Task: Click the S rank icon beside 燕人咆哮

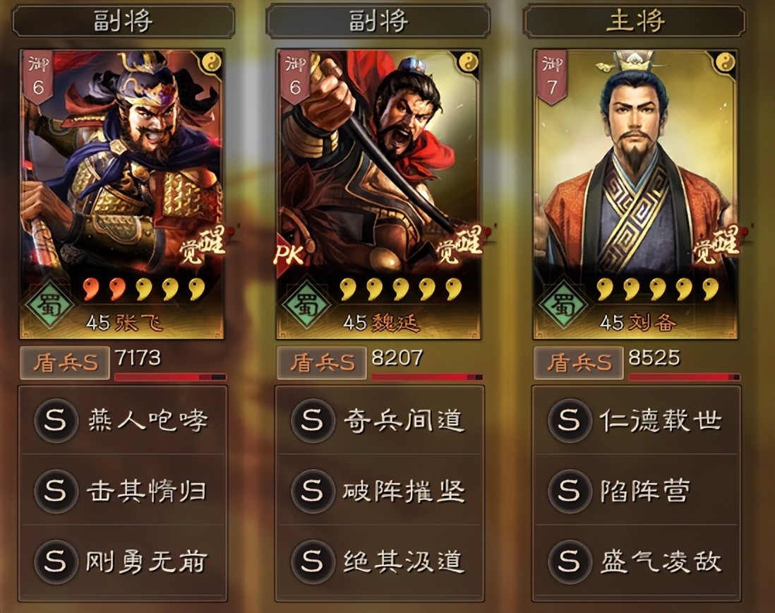Action: pyautogui.click(x=55, y=421)
